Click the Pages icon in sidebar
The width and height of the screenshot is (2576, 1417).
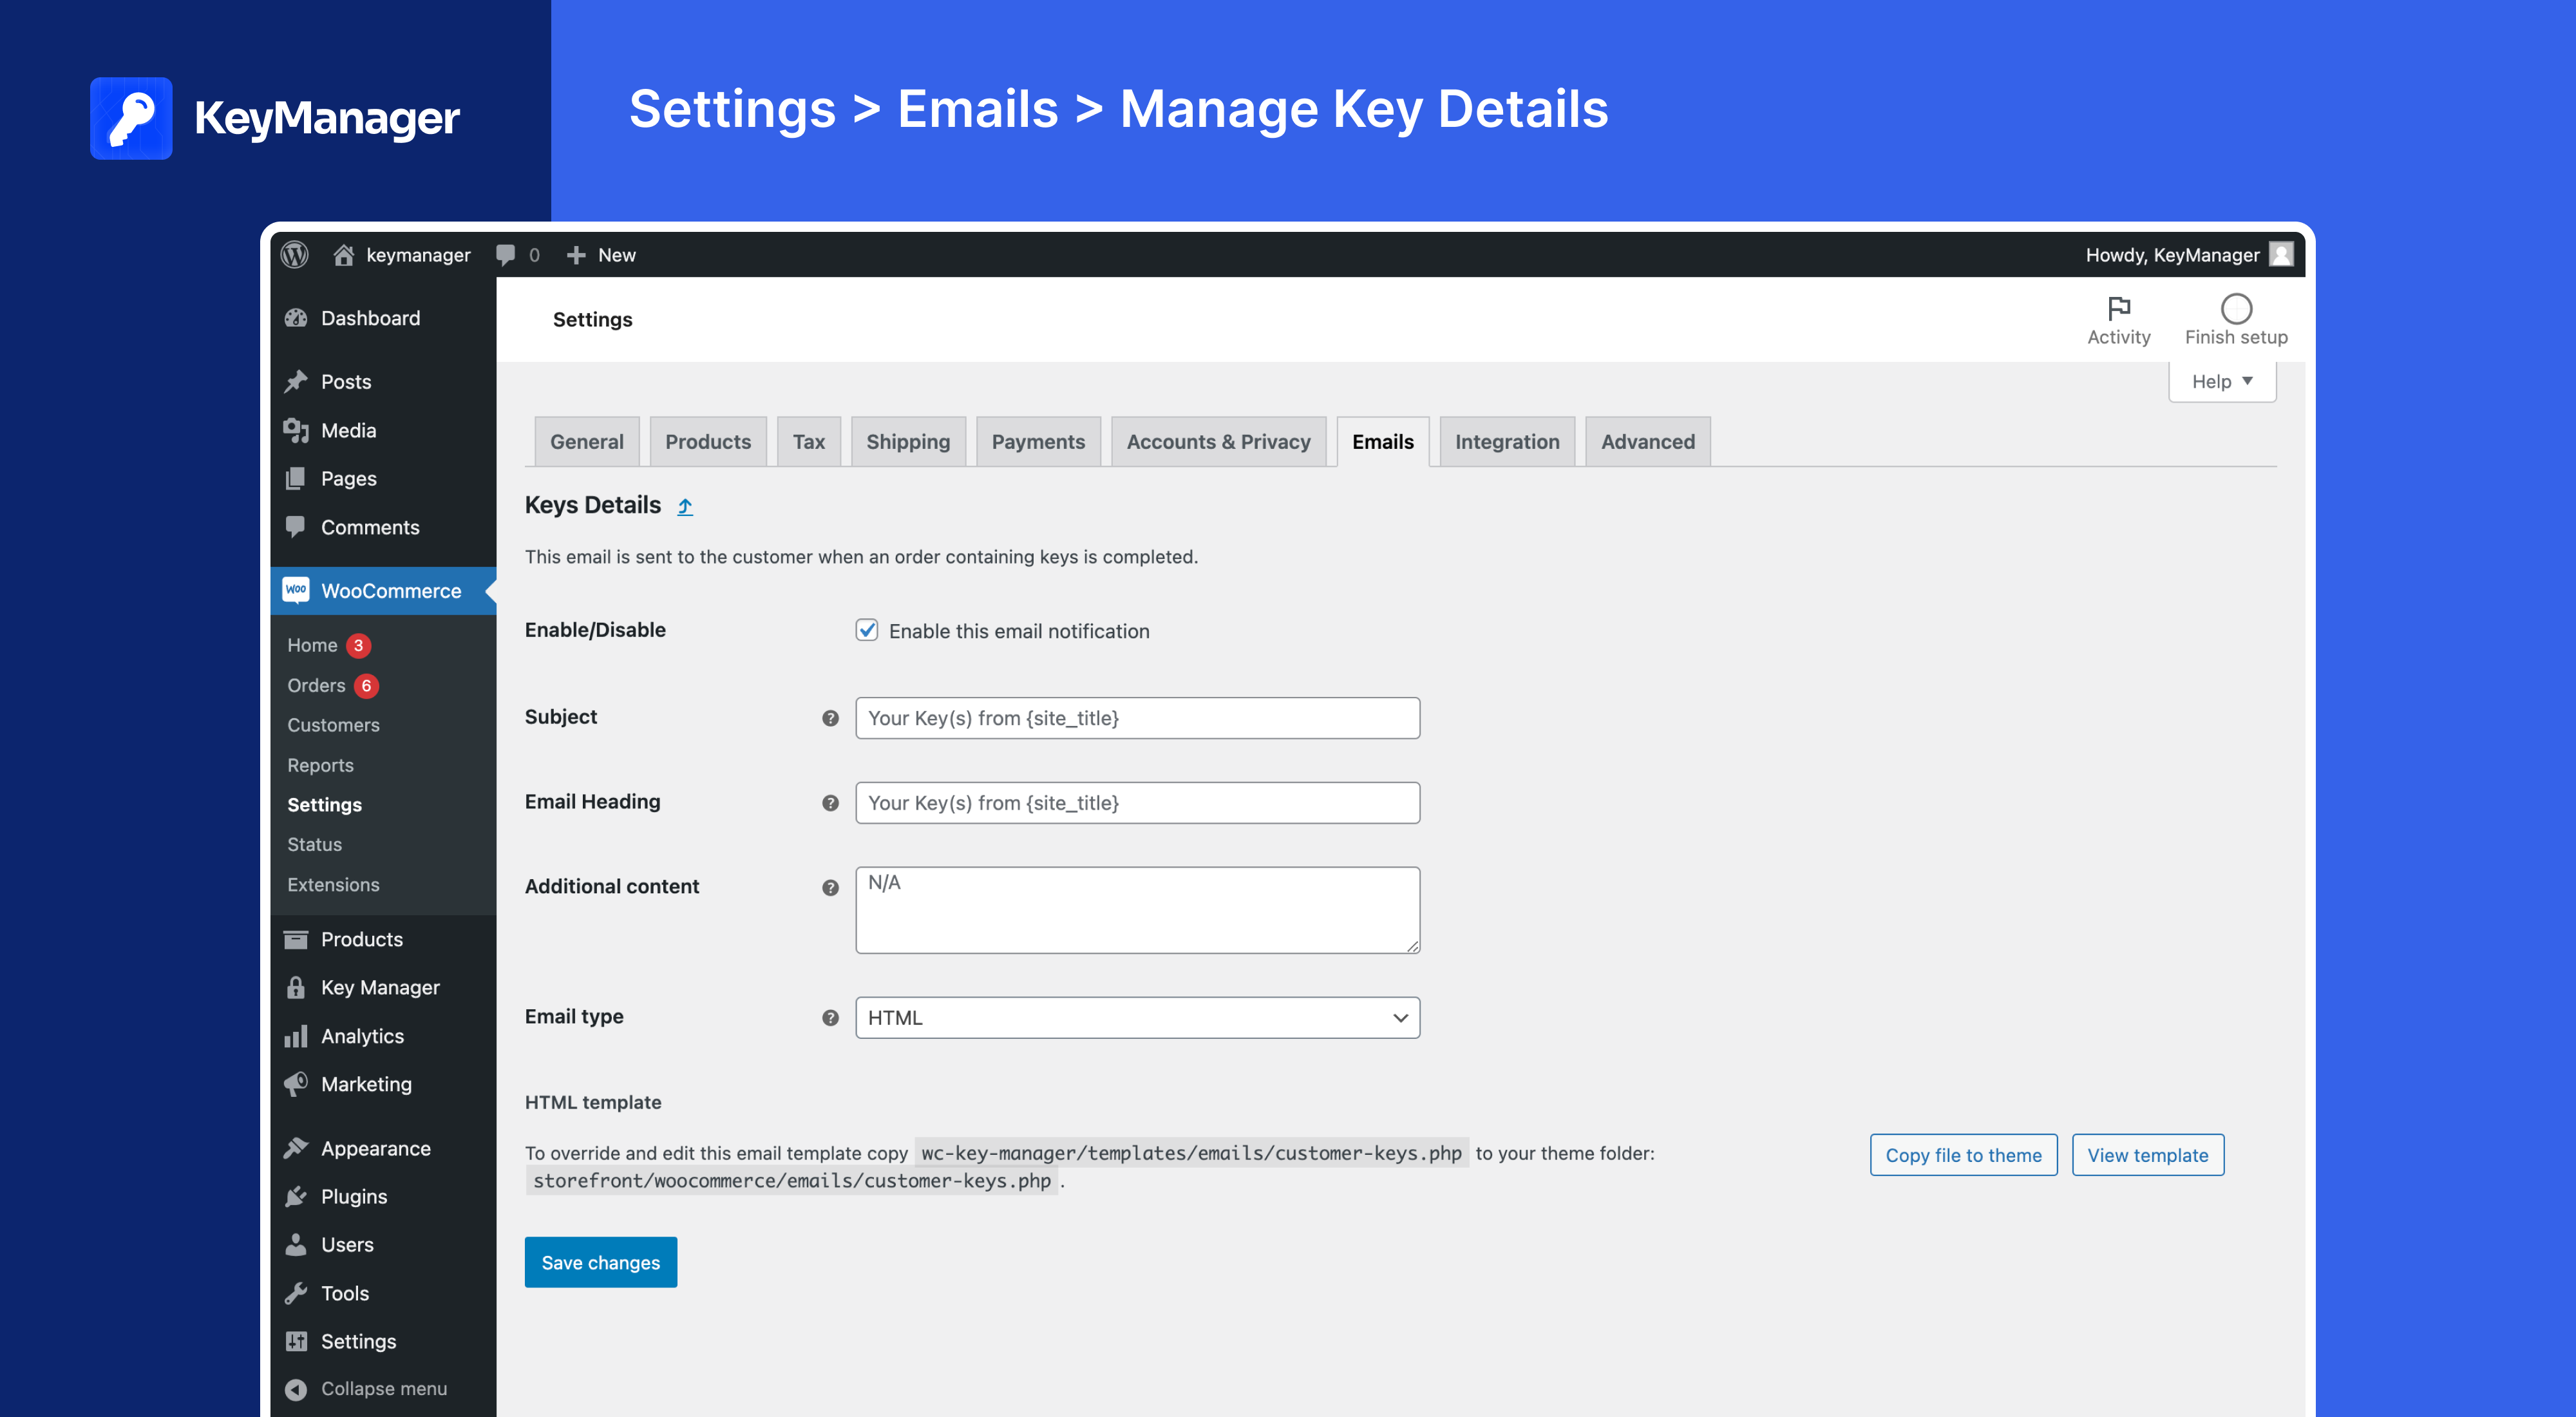(x=296, y=479)
